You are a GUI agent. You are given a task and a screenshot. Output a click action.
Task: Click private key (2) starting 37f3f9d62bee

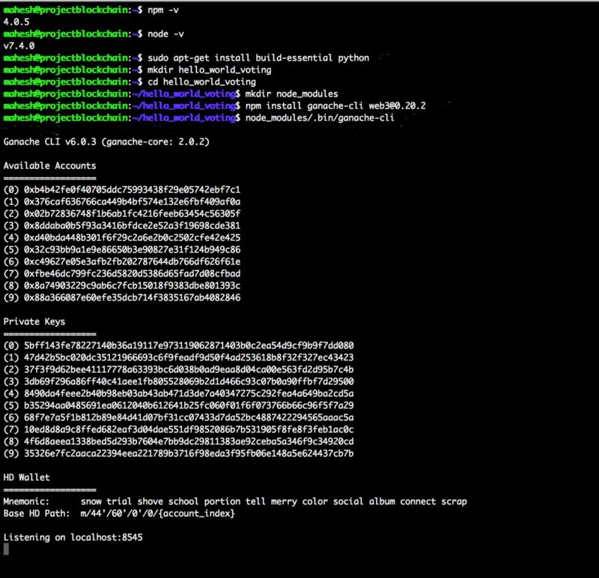click(189, 369)
